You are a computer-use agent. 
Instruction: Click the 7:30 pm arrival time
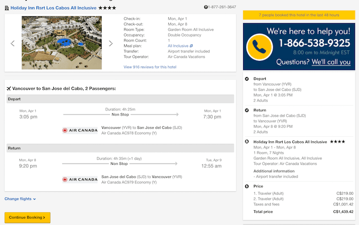click(212, 117)
